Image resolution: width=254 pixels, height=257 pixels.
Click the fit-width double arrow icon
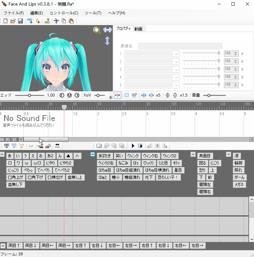point(57,146)
